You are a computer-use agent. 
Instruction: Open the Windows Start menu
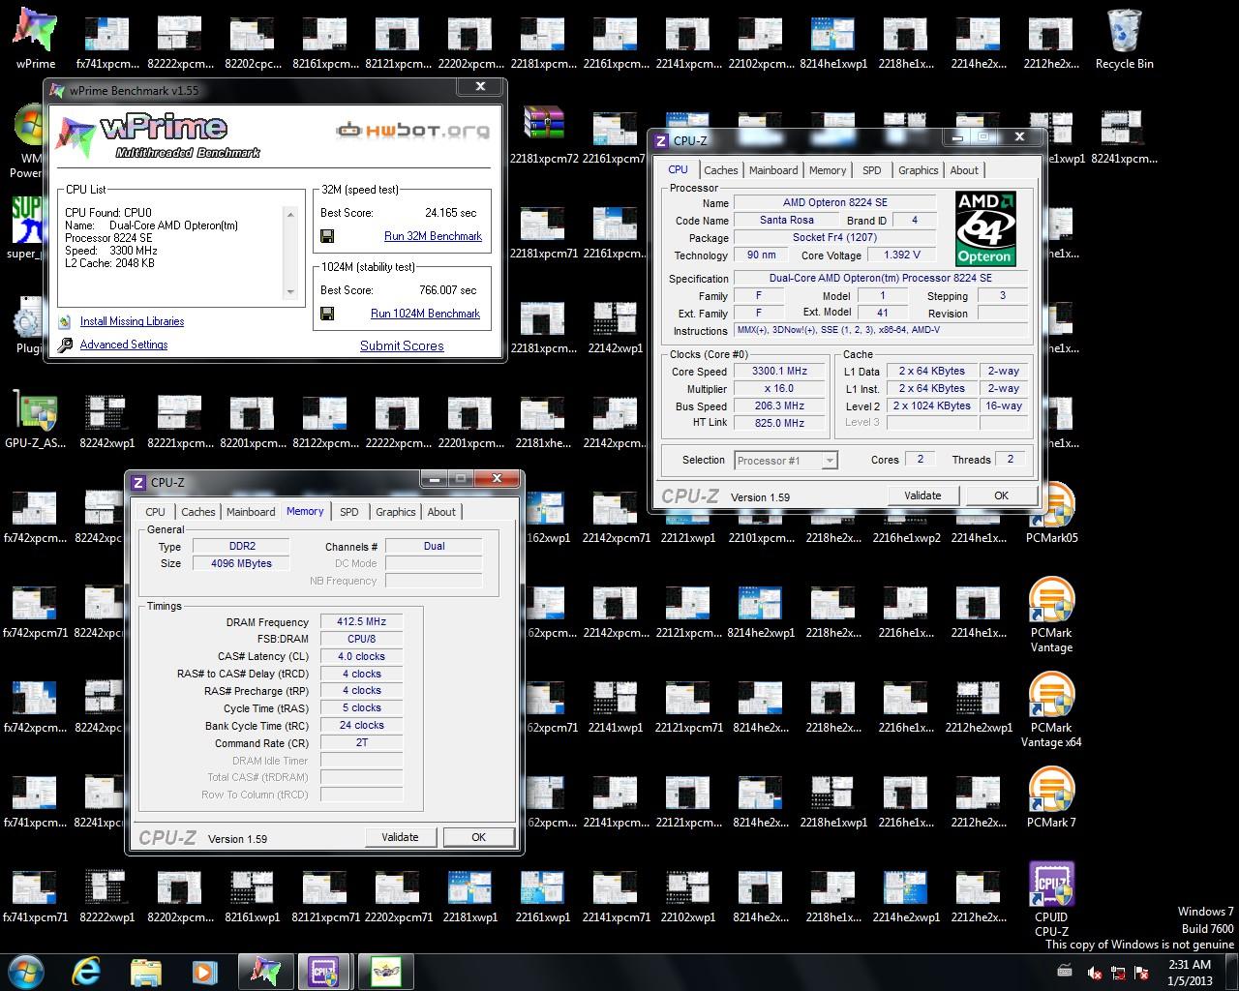coord(26,971)
